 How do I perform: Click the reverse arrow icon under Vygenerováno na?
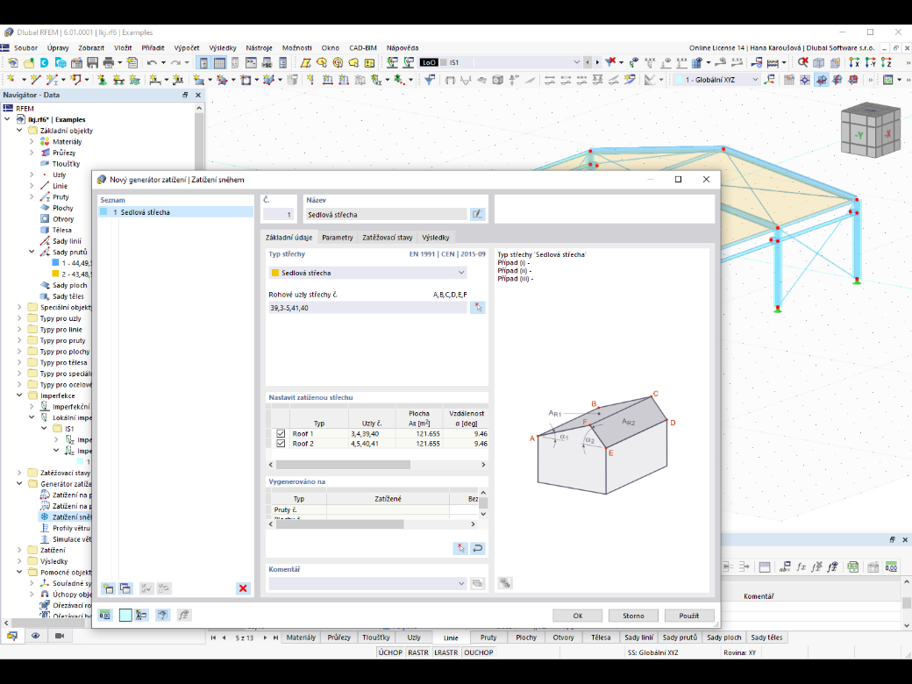point(478,548)
